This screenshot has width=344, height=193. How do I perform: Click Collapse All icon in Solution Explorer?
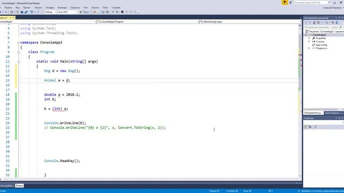click(x=333, y=23)
